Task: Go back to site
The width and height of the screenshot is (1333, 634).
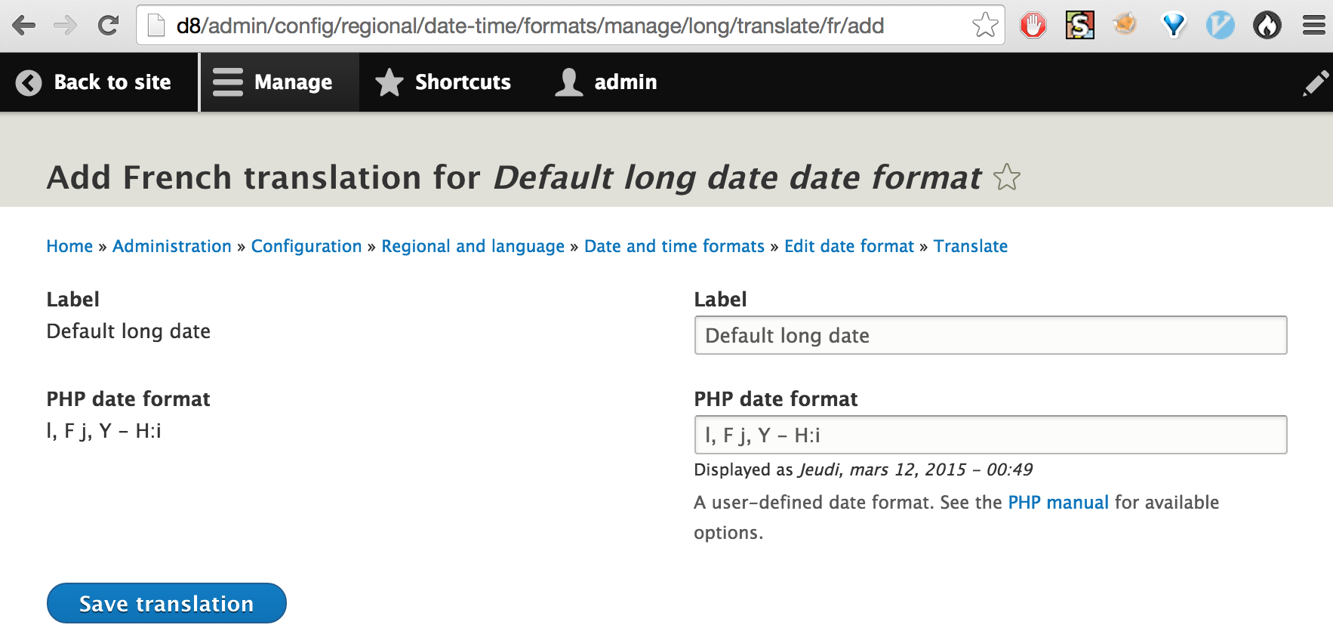Action: pos(94,82)
